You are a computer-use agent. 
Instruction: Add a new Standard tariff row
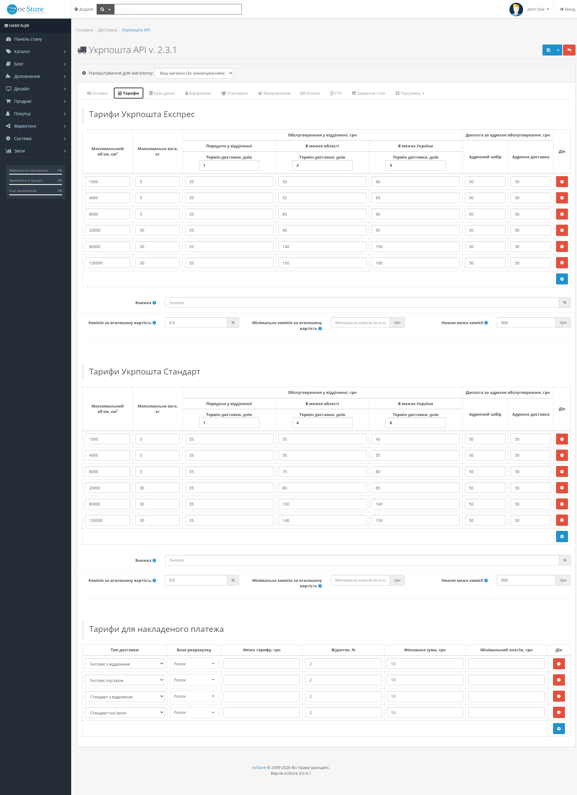[562, 537]
